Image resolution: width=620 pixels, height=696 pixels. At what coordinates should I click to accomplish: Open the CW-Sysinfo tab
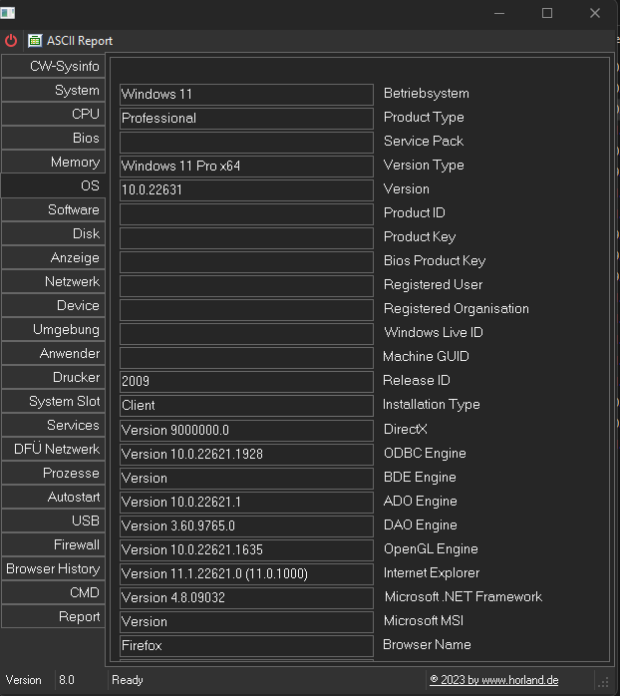click(53, 66)
